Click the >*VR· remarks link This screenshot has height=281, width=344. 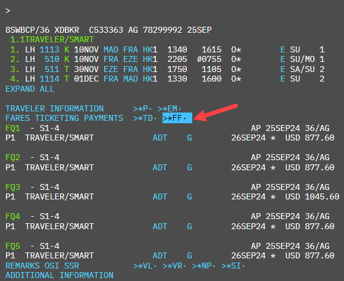pos(174,266)
